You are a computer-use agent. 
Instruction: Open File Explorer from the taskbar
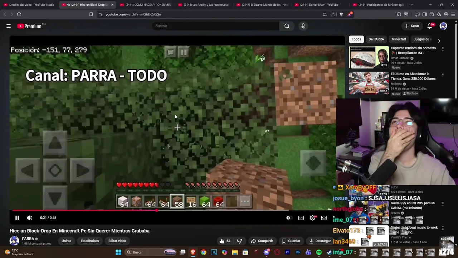(x=235, y=252)
